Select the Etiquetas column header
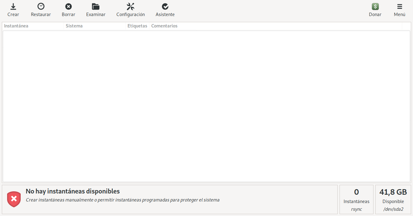This screenshot has height=216, width=413. coord(137,26)
